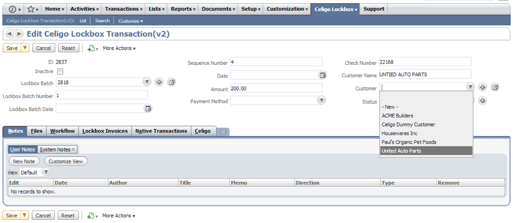Open Customer record in new window icon
The width and height of the screenshot is (513, 223).
point(495,87)
